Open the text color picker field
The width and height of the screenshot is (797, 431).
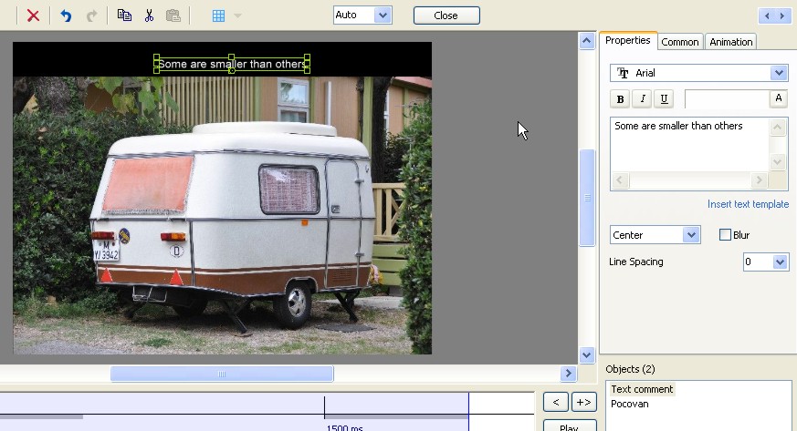click(x=728, y=99)
